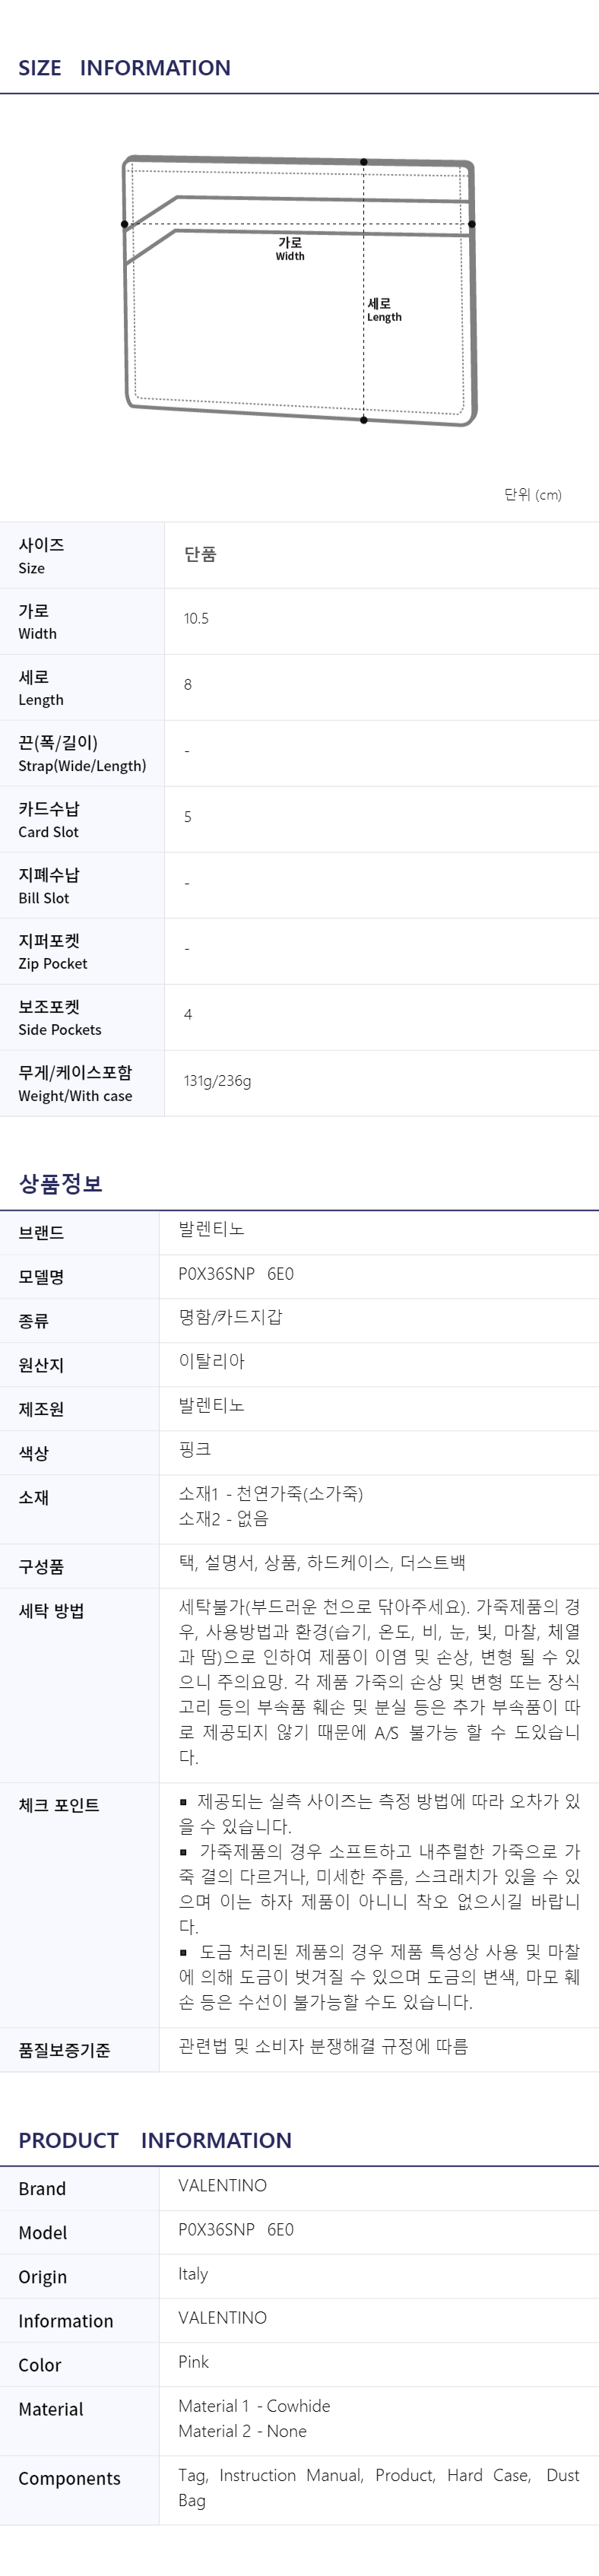Select the Width value 10.5
The image size is (599, 2576).
point(196,619)
